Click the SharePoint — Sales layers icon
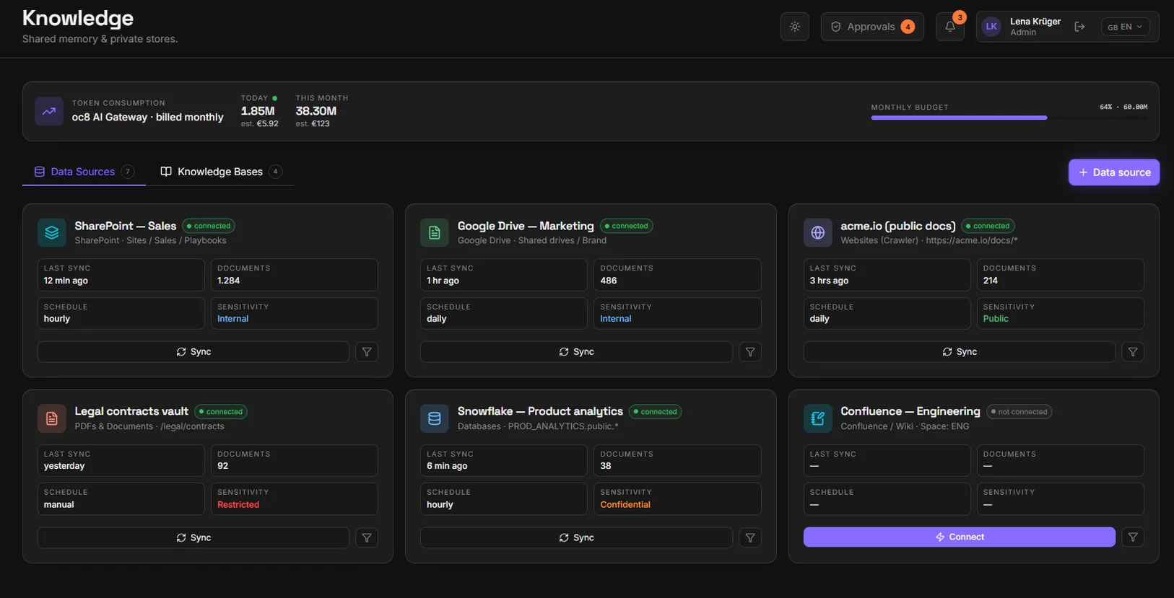This screenshot has height=598, width=1174. click(52, 232)
